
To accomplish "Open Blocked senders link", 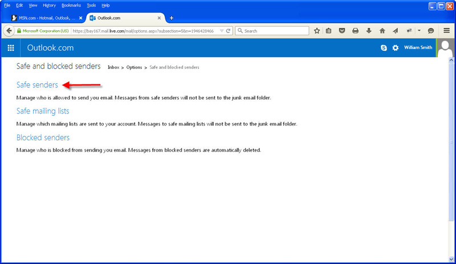I will coord(43,137).
